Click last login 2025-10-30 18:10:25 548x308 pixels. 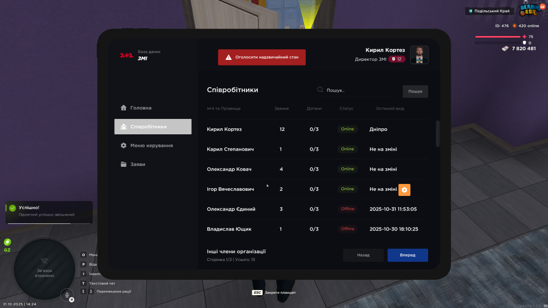[x=394, y=229]
